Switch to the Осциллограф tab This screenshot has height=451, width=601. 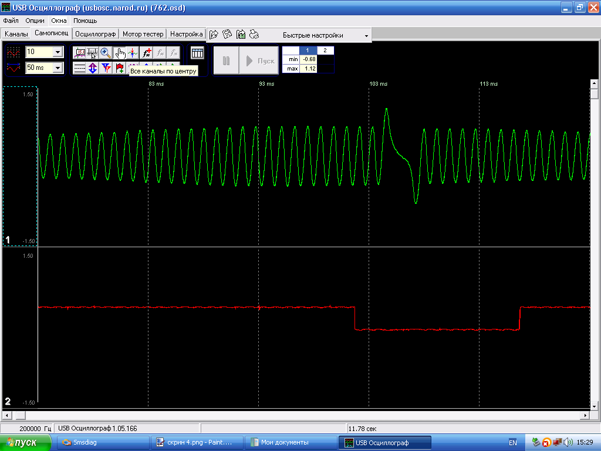96,34
